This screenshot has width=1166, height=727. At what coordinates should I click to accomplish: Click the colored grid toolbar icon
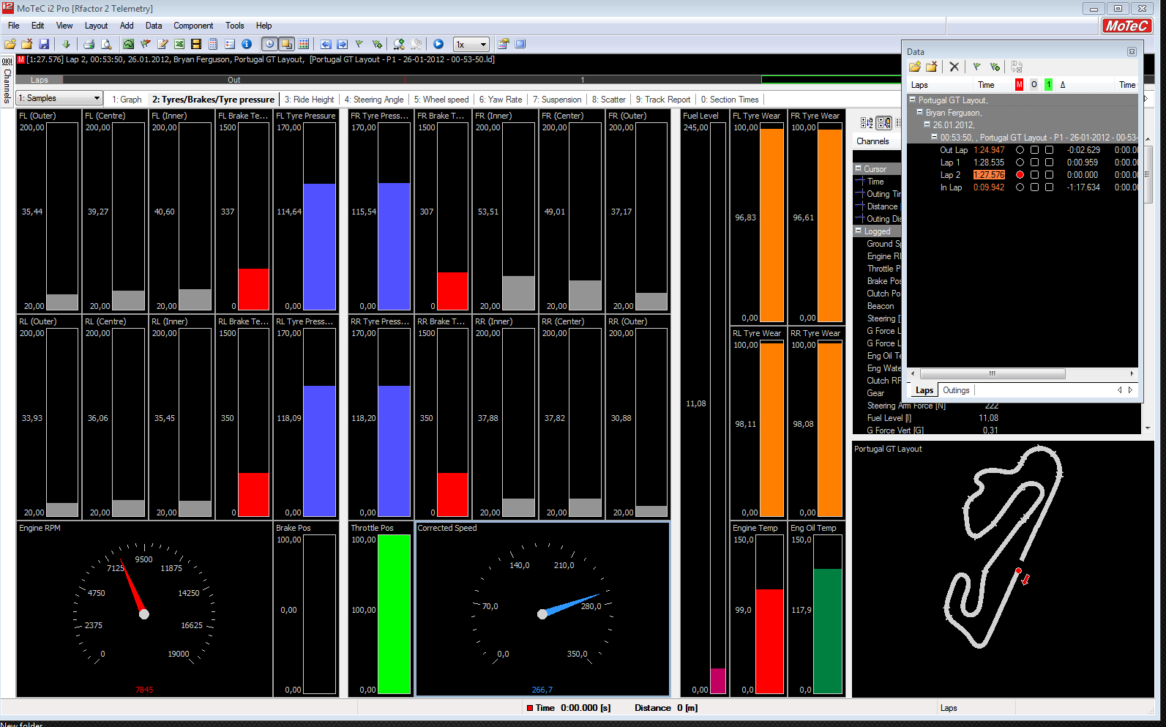pos(304,44)
